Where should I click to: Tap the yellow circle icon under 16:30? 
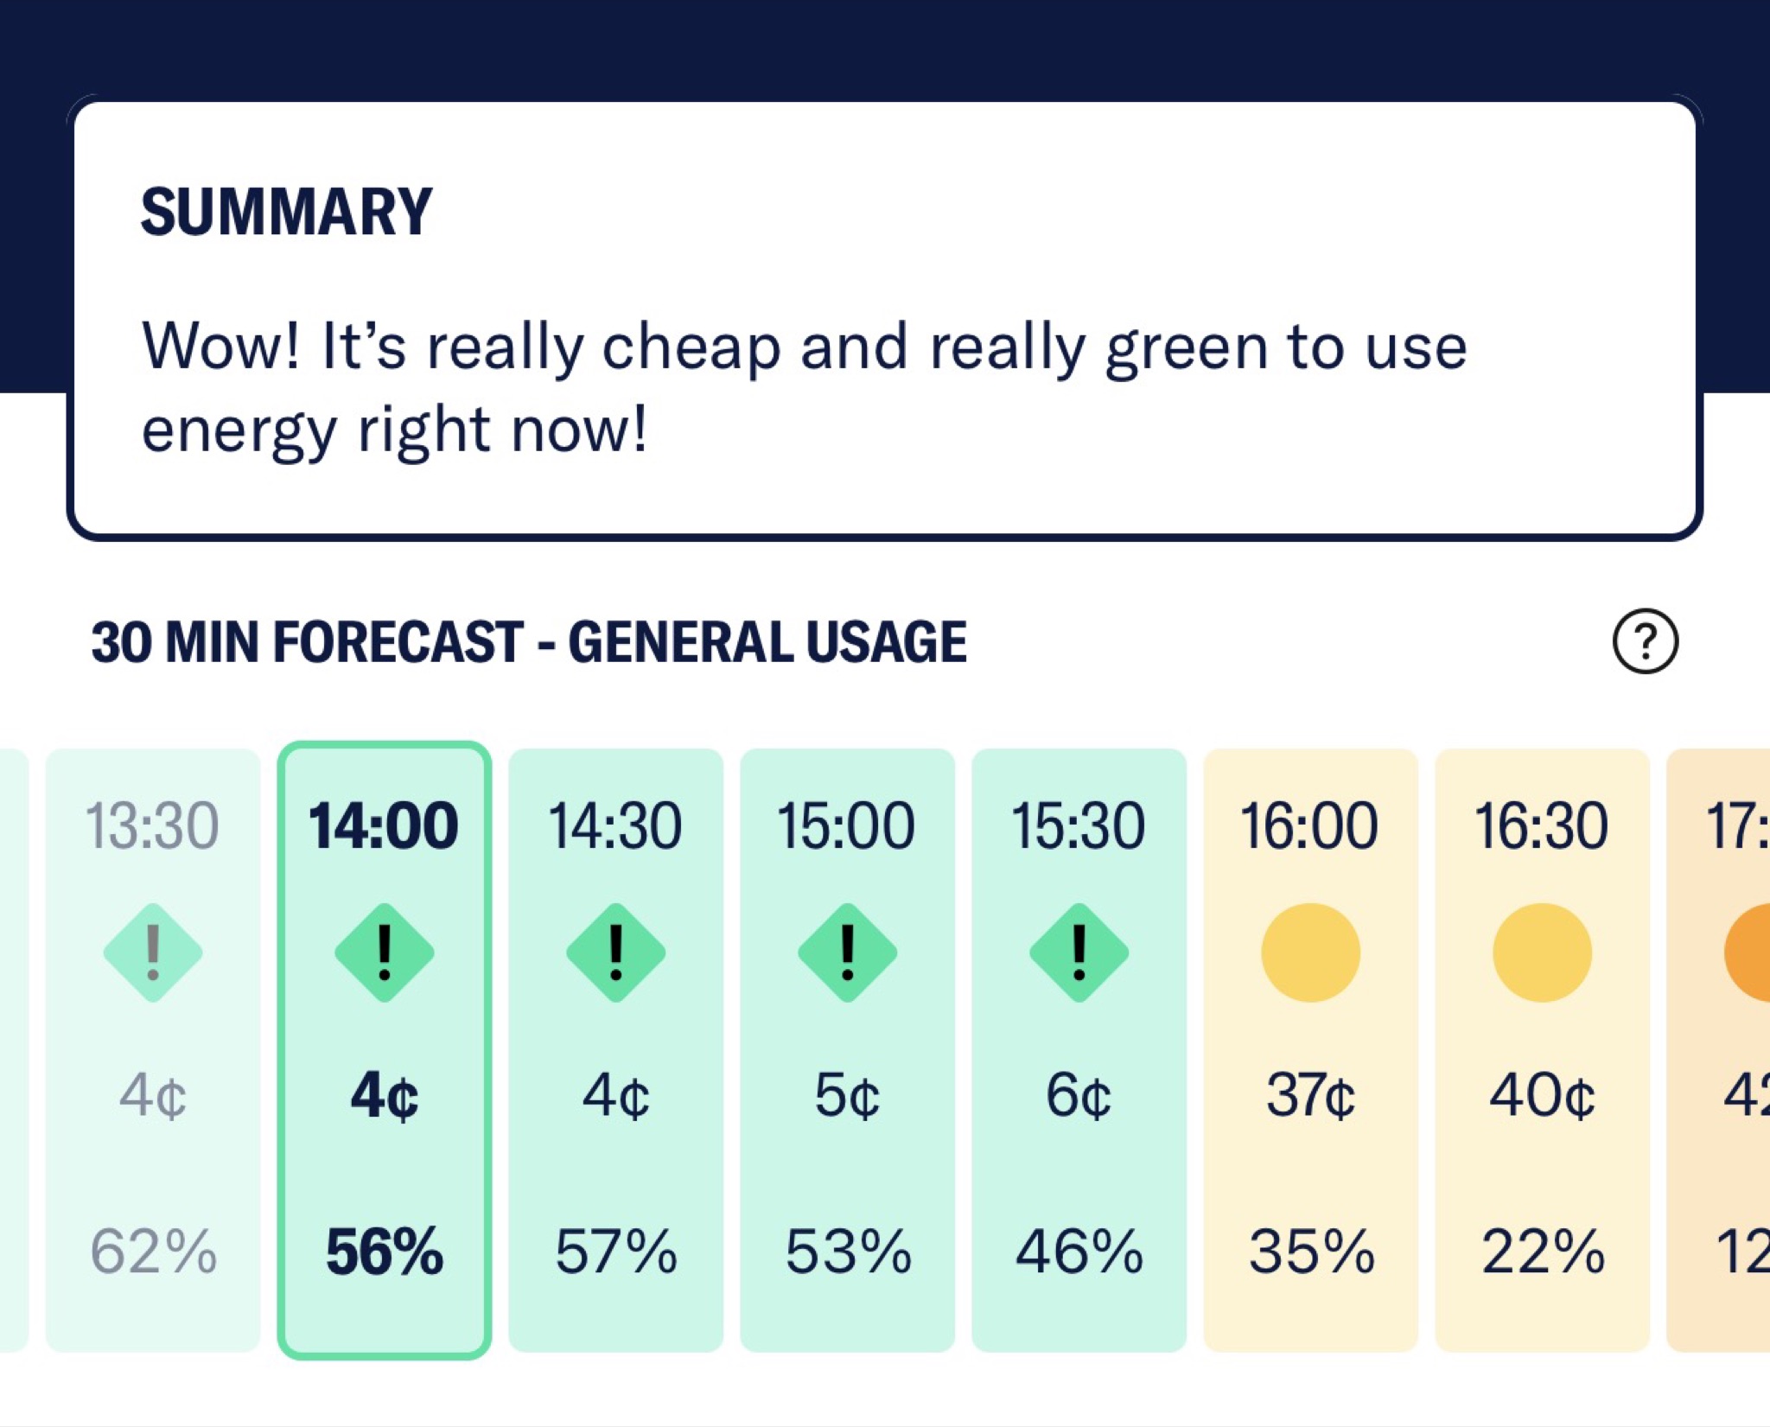[1543, 952]
